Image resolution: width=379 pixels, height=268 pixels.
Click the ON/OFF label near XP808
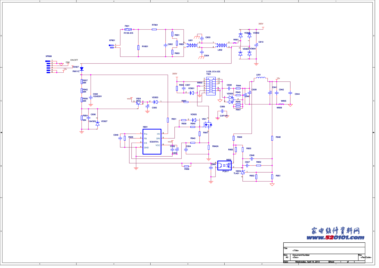pos(74,60)
